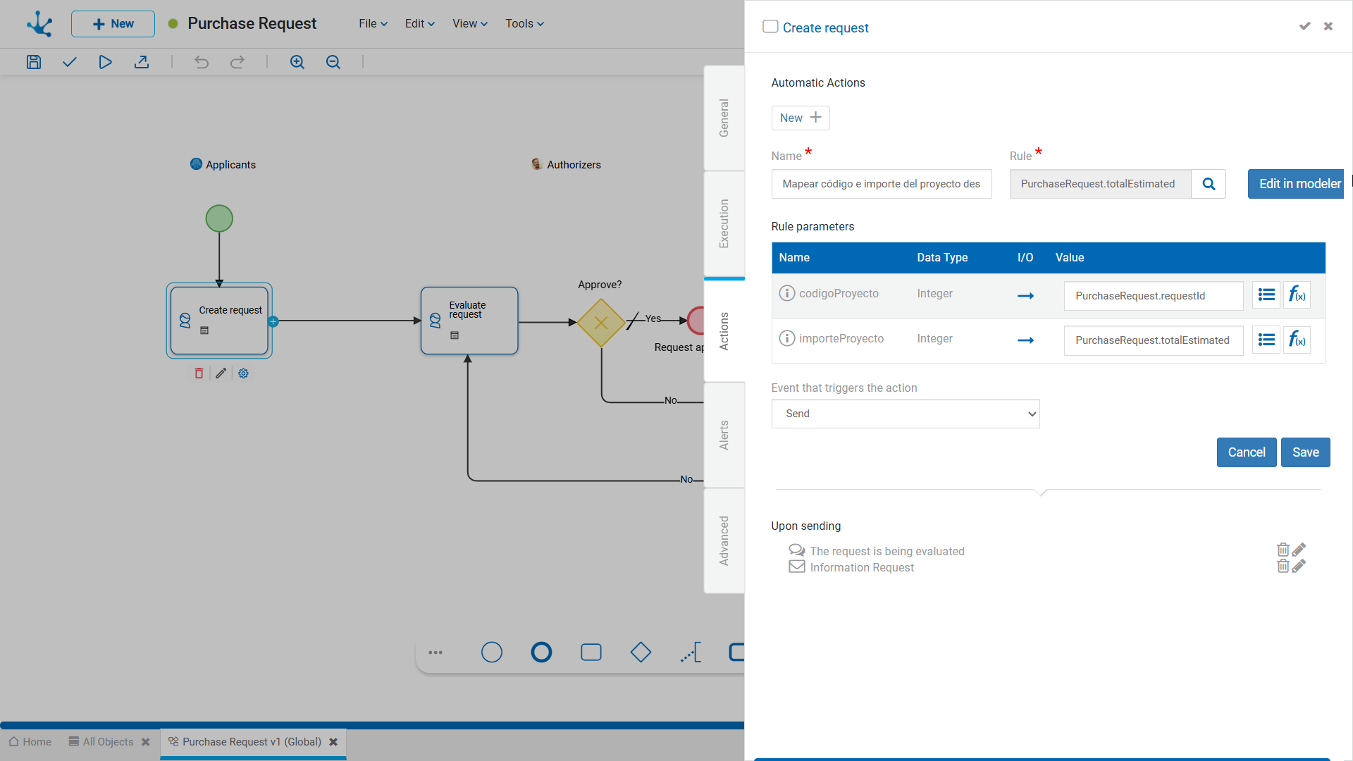1353x761 pixels.
Task: Open the File menu
Action: coord(373,23)
